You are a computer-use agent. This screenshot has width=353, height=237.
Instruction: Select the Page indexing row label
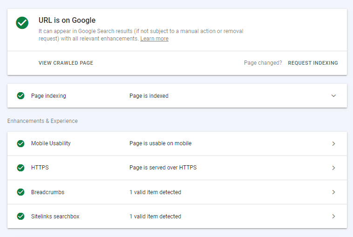[x=48, y=96]
